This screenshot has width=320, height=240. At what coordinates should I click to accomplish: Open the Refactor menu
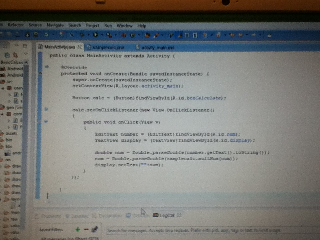click(16, 25)
